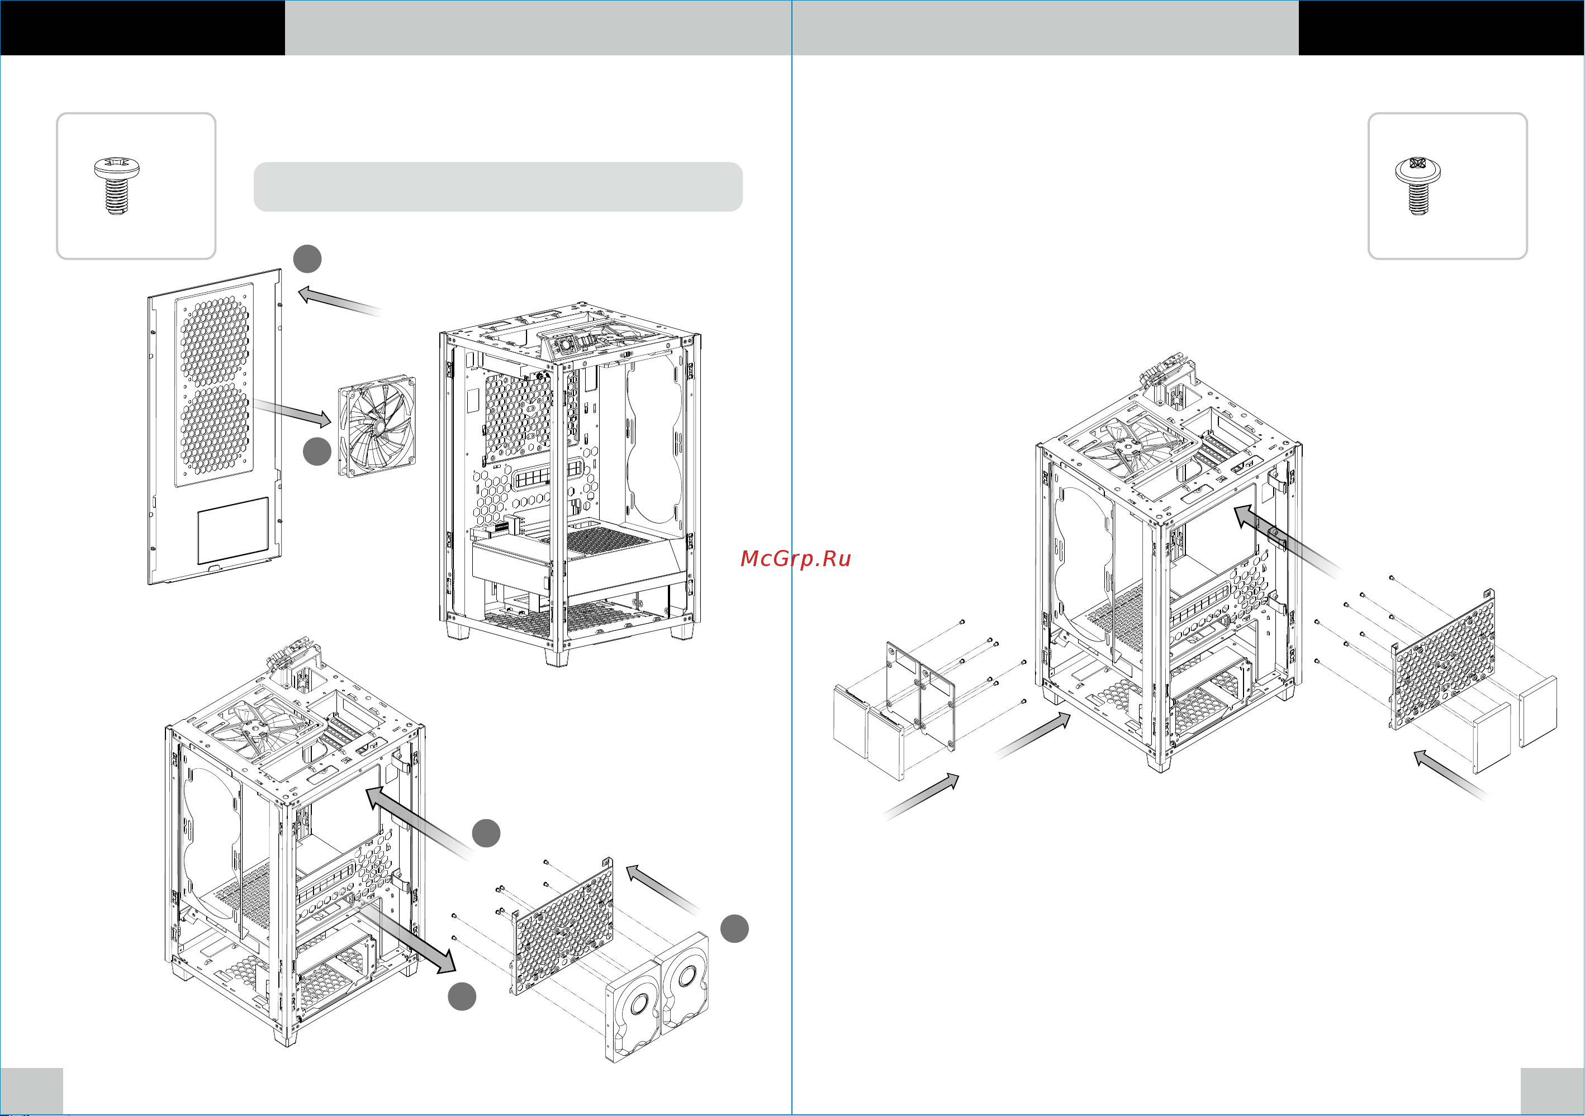This screenshot has height=1116, width=1585.
Task: Click the right-page case assembly diagram
Action: (x=1168, y=563)
